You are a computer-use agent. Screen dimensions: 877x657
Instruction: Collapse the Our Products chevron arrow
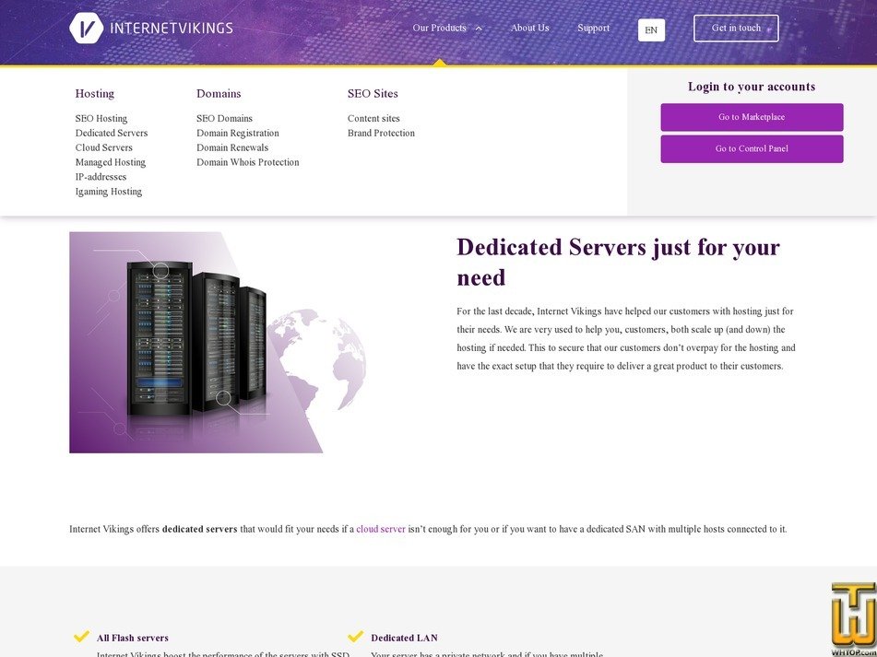[x=479, y=29]
